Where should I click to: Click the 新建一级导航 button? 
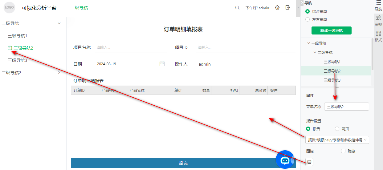331,30
